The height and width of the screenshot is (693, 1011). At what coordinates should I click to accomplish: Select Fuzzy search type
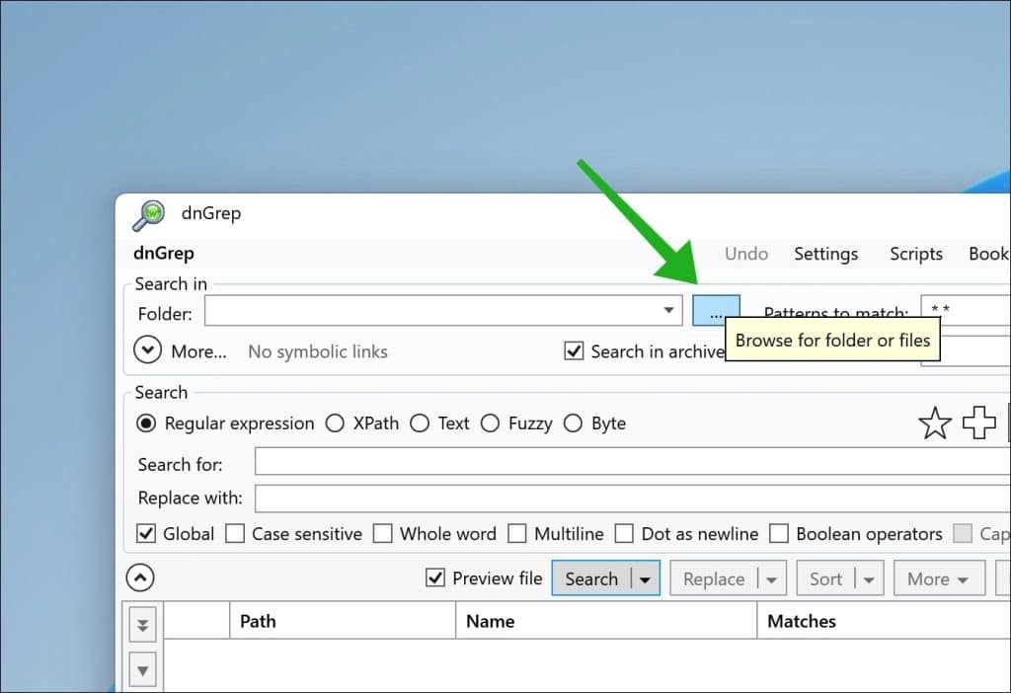pos(490,423)
